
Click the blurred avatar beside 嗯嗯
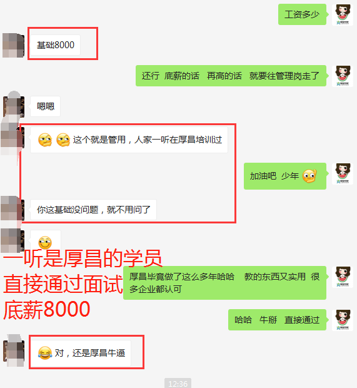[14, 106]
